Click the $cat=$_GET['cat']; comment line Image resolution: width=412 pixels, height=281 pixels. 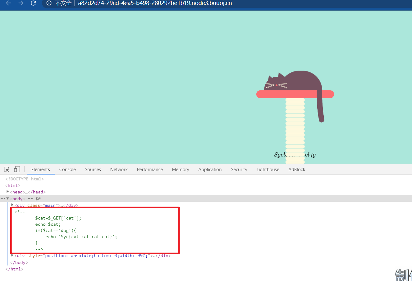[x=58, y=218]
